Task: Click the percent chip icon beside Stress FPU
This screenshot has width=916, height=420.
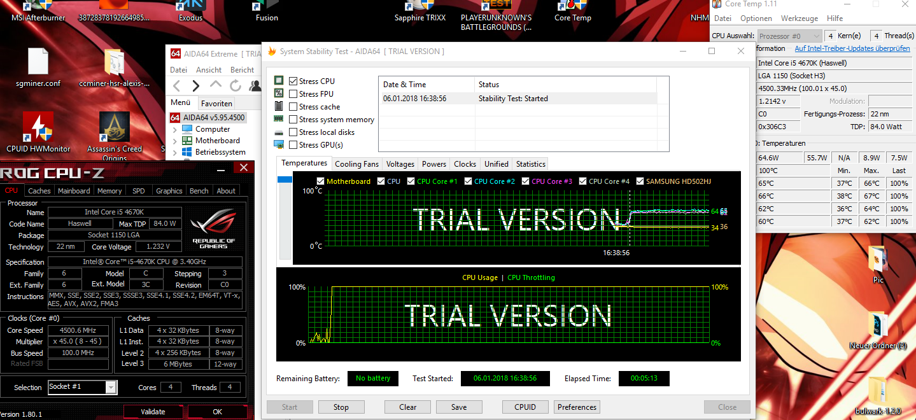Action: [278, 94]
